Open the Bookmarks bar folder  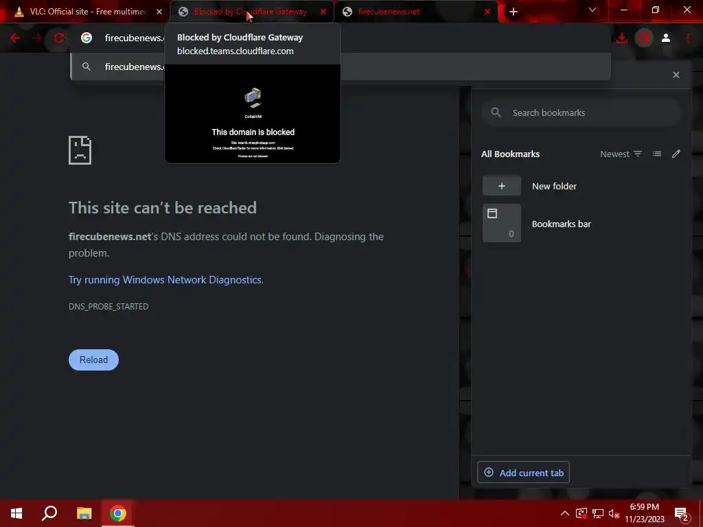coord(581,224)
